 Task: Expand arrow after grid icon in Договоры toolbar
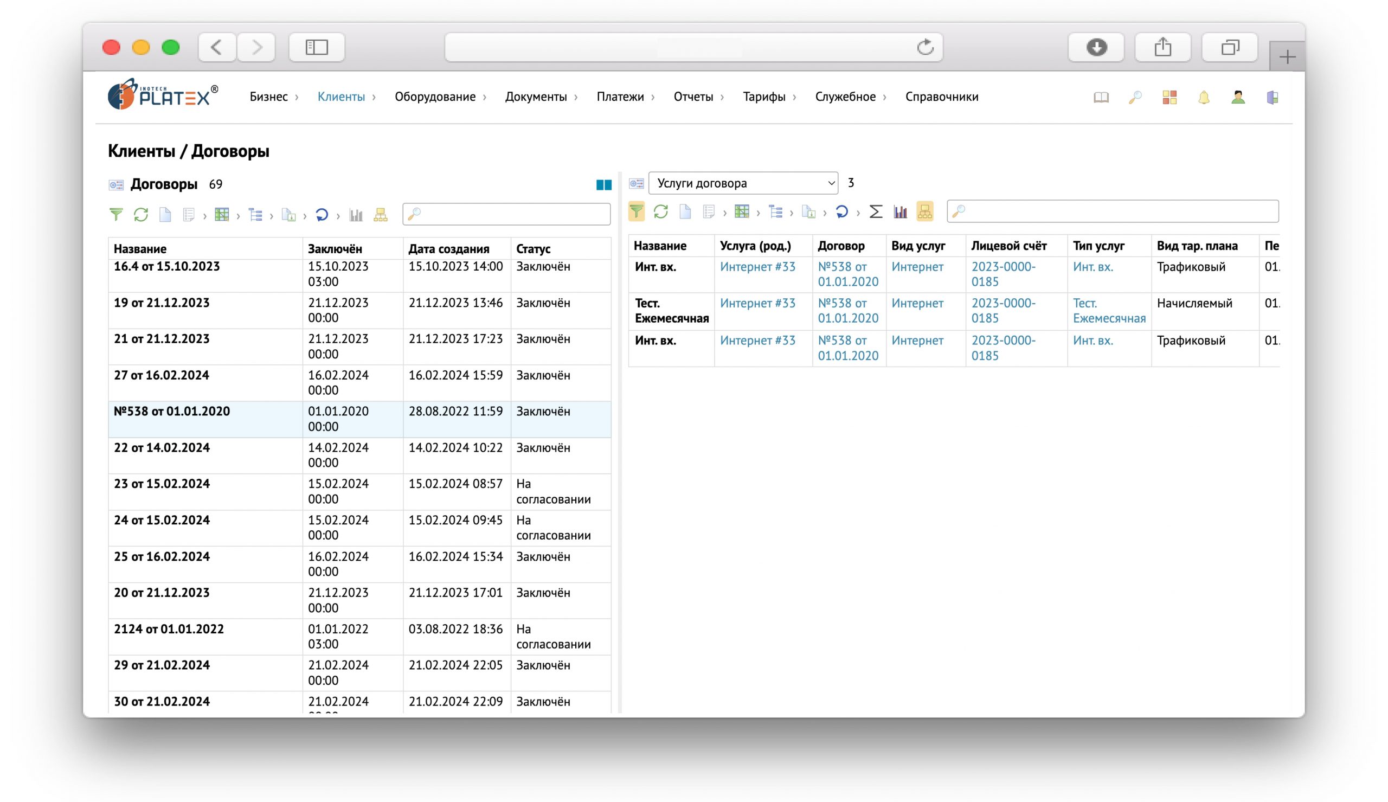coord(239,216)
